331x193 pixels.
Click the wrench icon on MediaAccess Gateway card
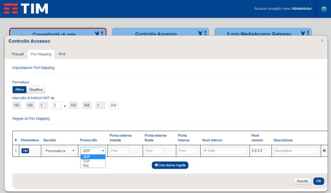pyautogui.click(x=303, y=33)
